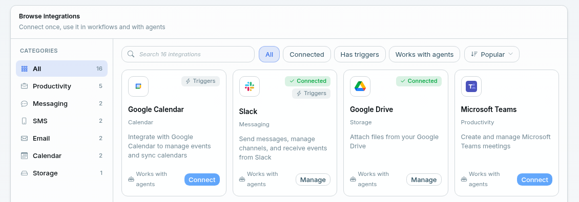Image resolution: width=579 pixels, height=202 pixels.
Task: Click the count 5 beside Productivity
Action: click(100, 86)
